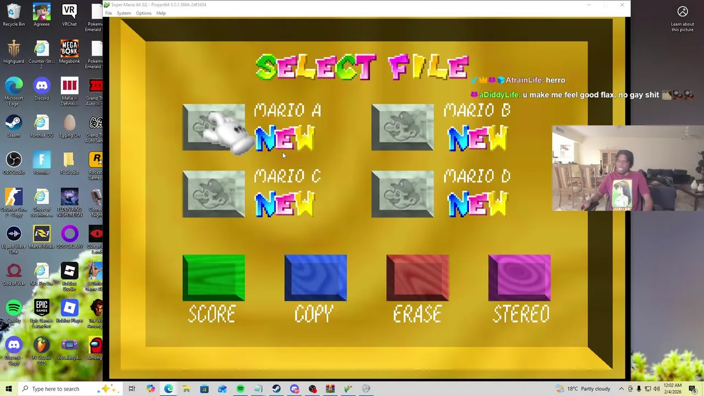Open the Help menu in Project64
Screen dimensions: 704x396
point(161,13)
